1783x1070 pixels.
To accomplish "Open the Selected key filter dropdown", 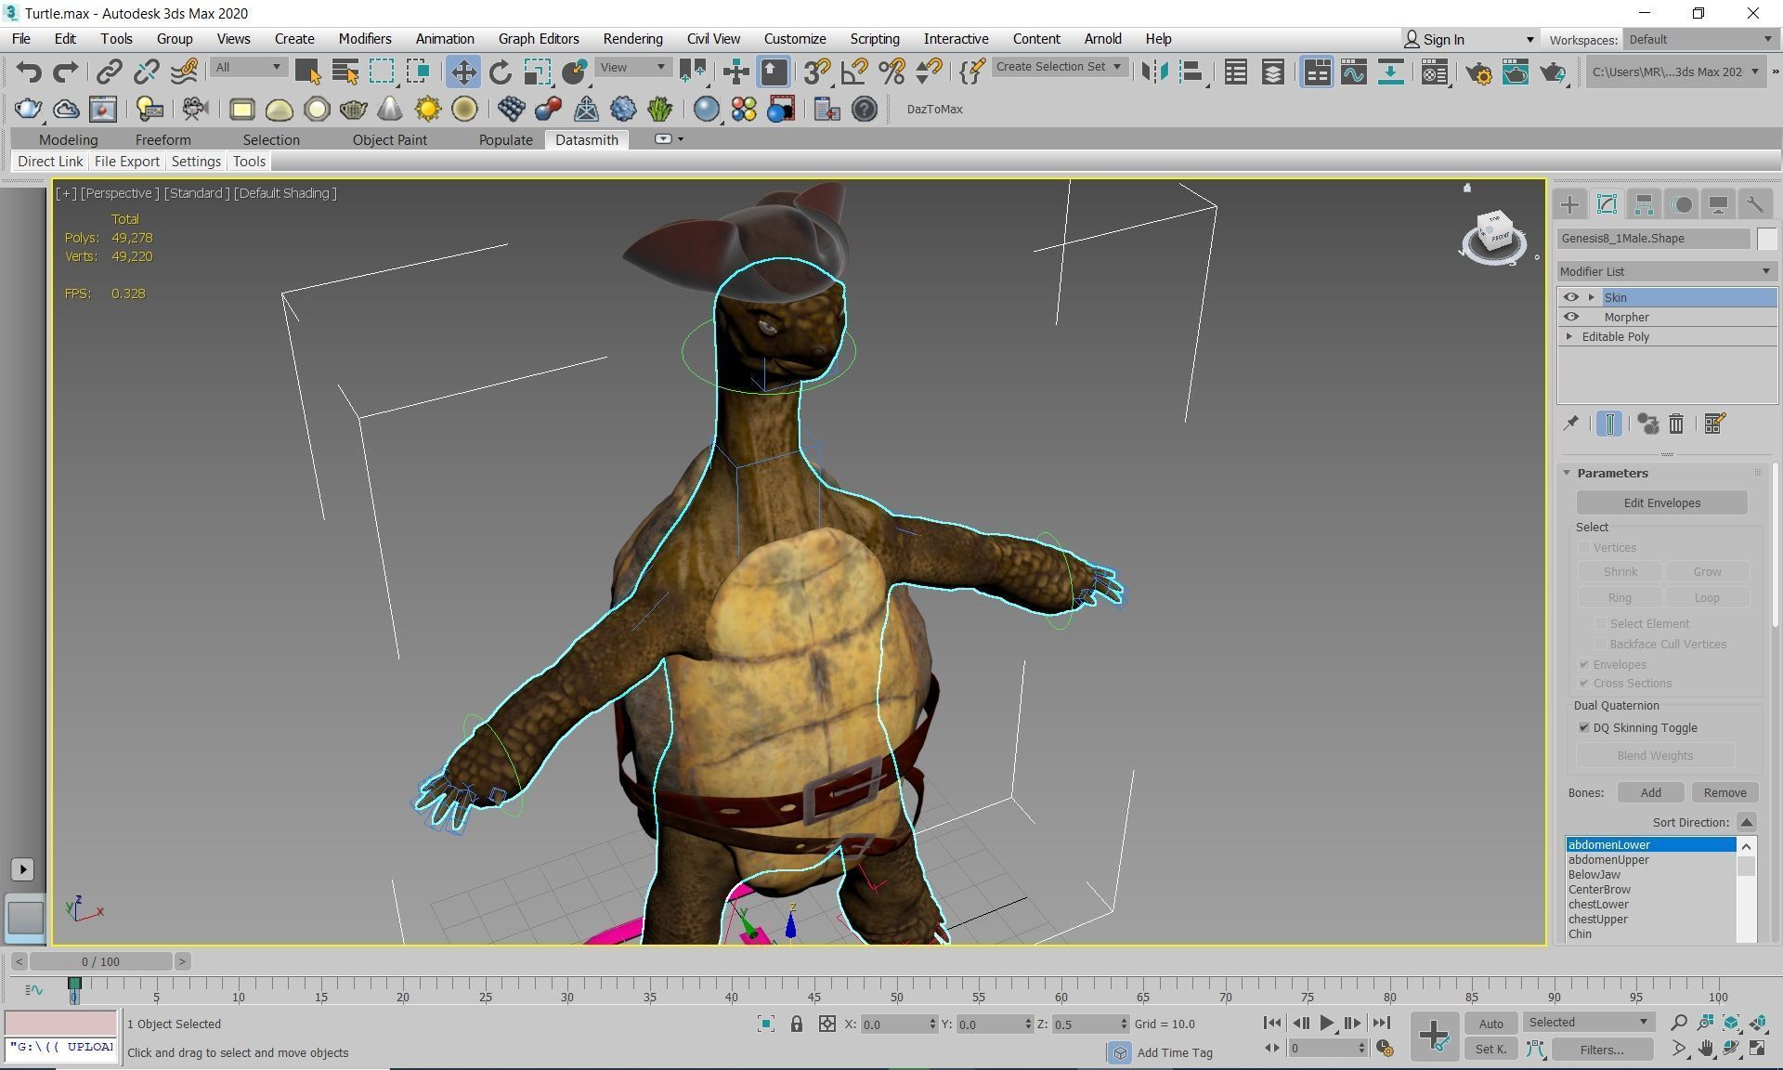I will 1588,1022.
